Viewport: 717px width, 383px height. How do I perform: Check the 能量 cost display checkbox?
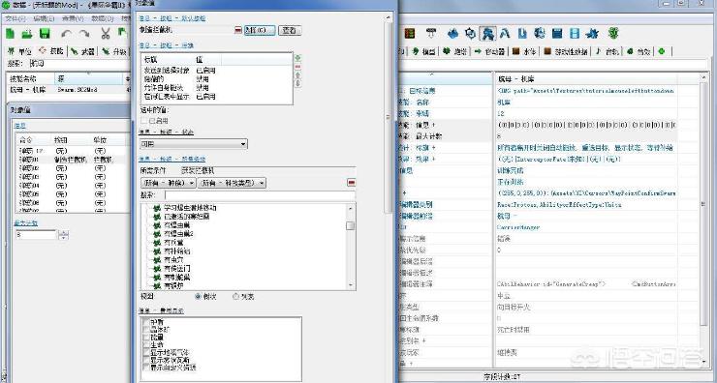[146, 337]
